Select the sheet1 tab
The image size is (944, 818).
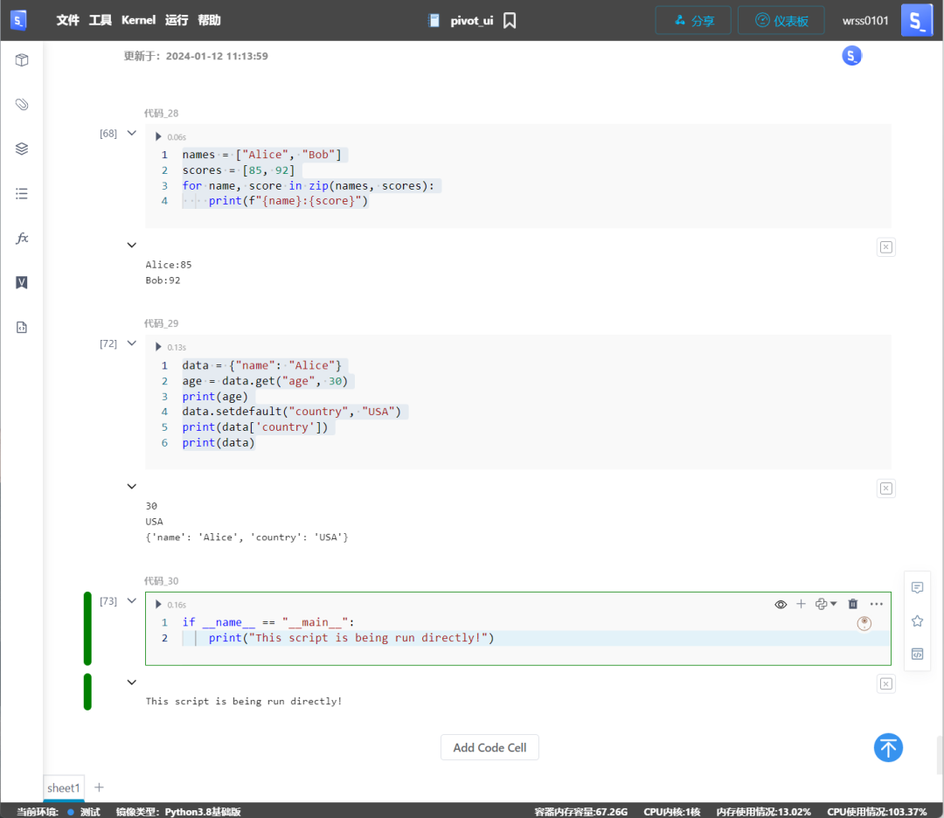(x=63, y=788)
